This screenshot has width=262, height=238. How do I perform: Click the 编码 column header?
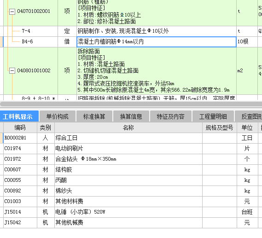(x=20, y=128)
